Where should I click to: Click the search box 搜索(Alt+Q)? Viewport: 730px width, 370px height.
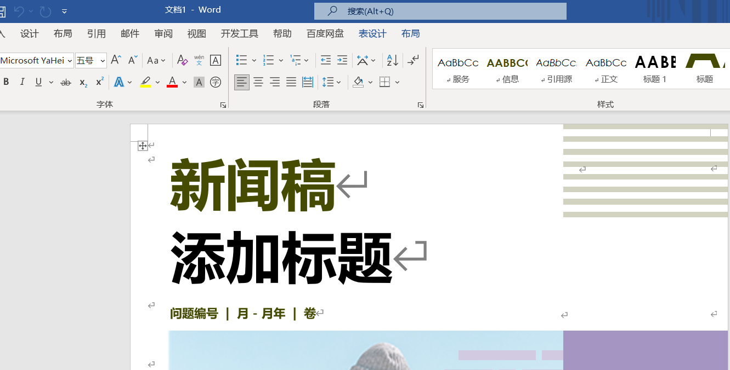click(x=440, y=11)
